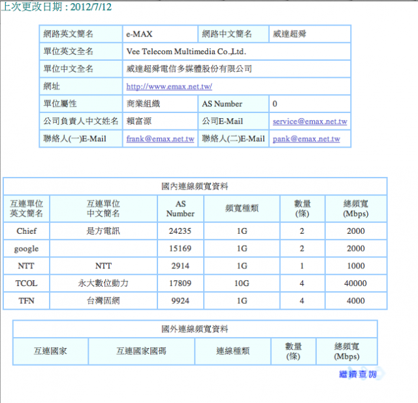Click the 商業組織 unit attribute value

click(x=143, y=104)
